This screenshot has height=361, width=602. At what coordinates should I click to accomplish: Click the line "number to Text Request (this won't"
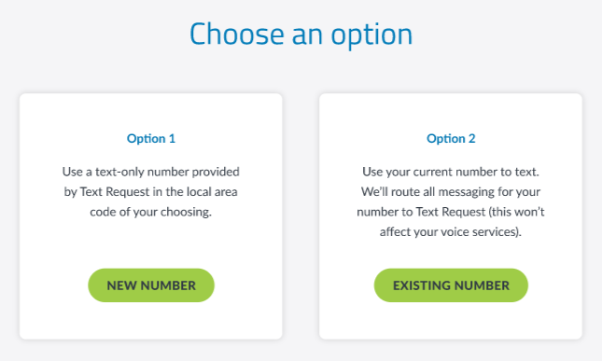coord(451,212)
